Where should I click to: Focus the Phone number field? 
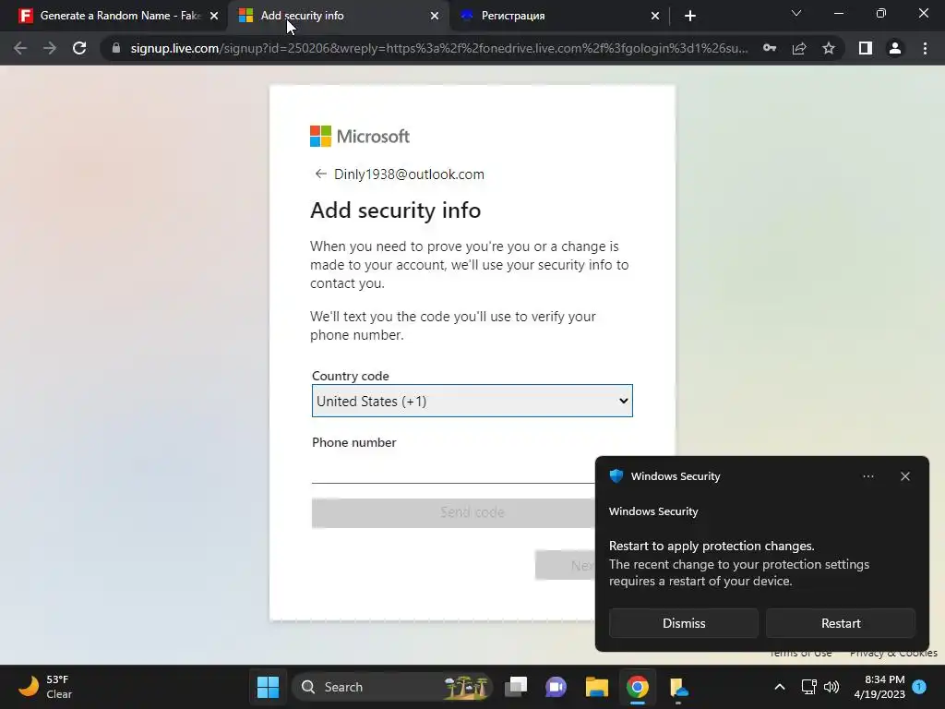[452, 470]
